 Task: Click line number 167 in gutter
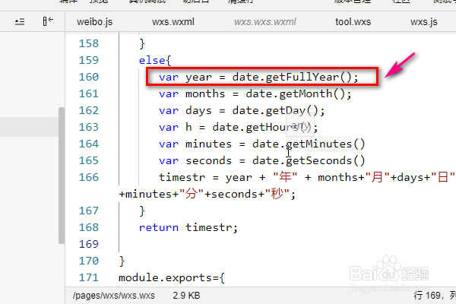click(x=89, y=211)
